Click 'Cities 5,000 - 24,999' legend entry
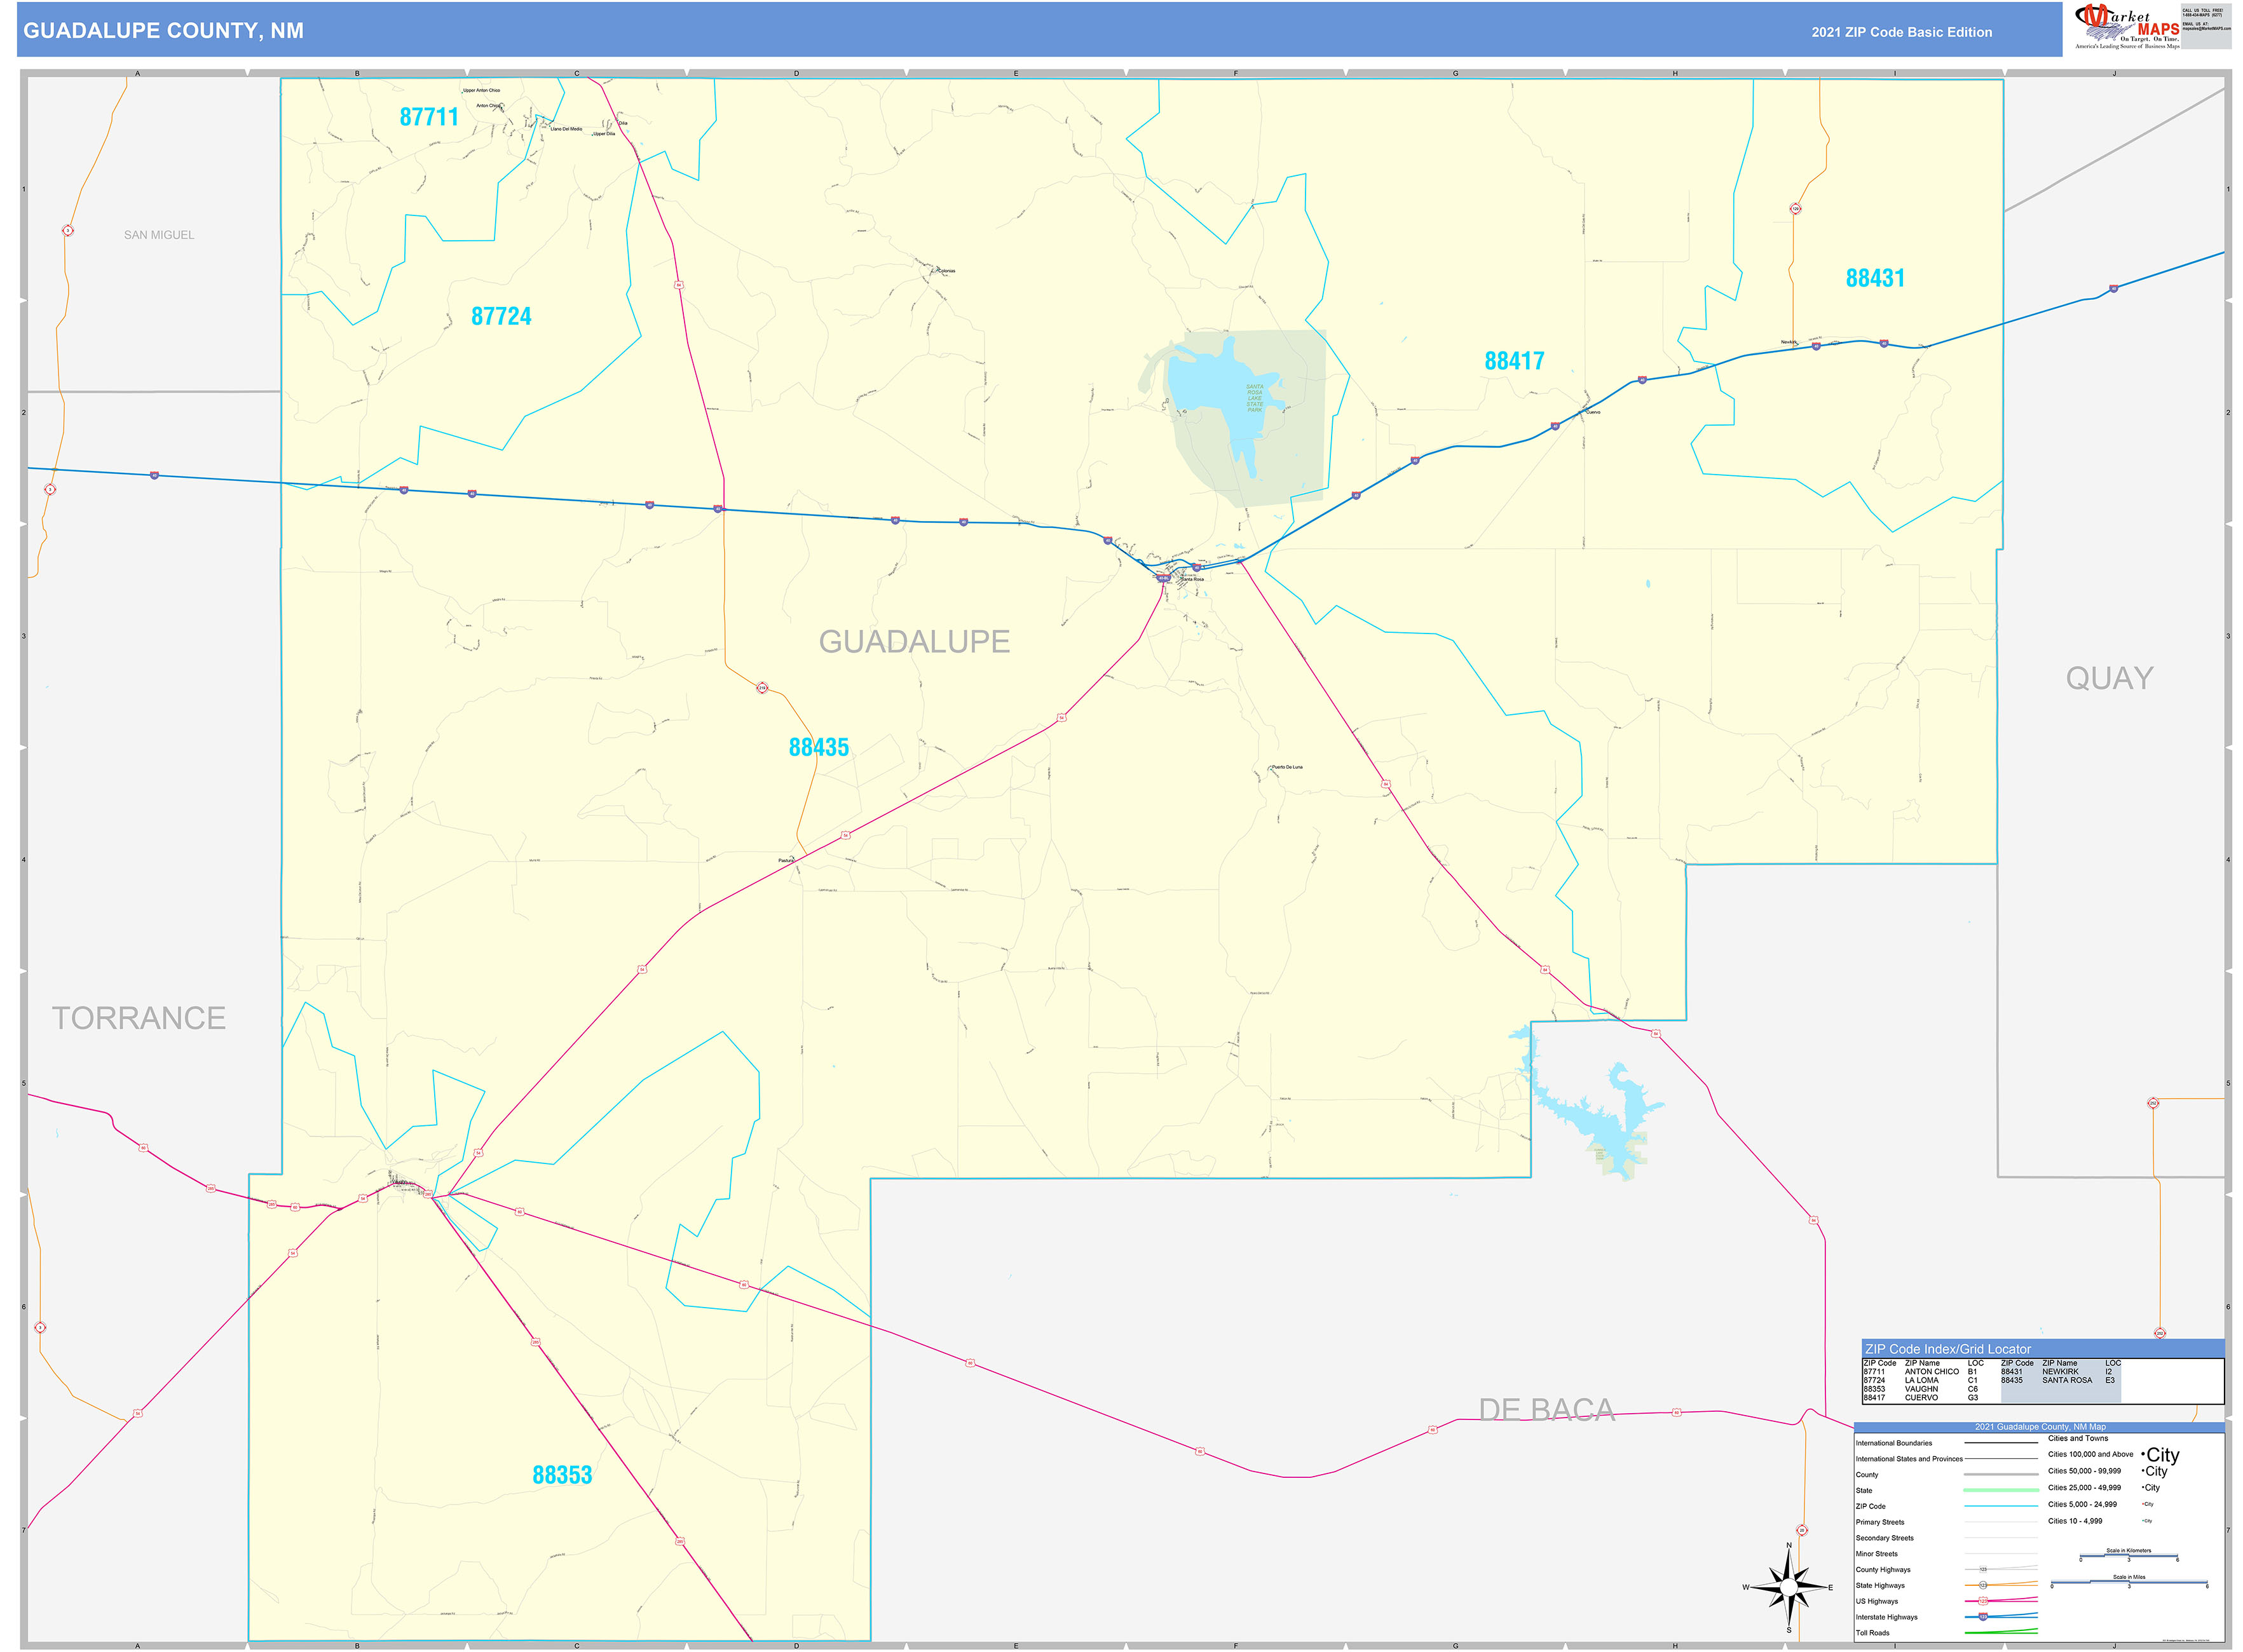The image size is (2243, 1652). [x=2082, y=1504]
